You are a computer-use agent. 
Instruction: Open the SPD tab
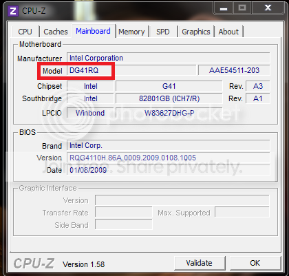pyautogui.click(x=163, y=32)
